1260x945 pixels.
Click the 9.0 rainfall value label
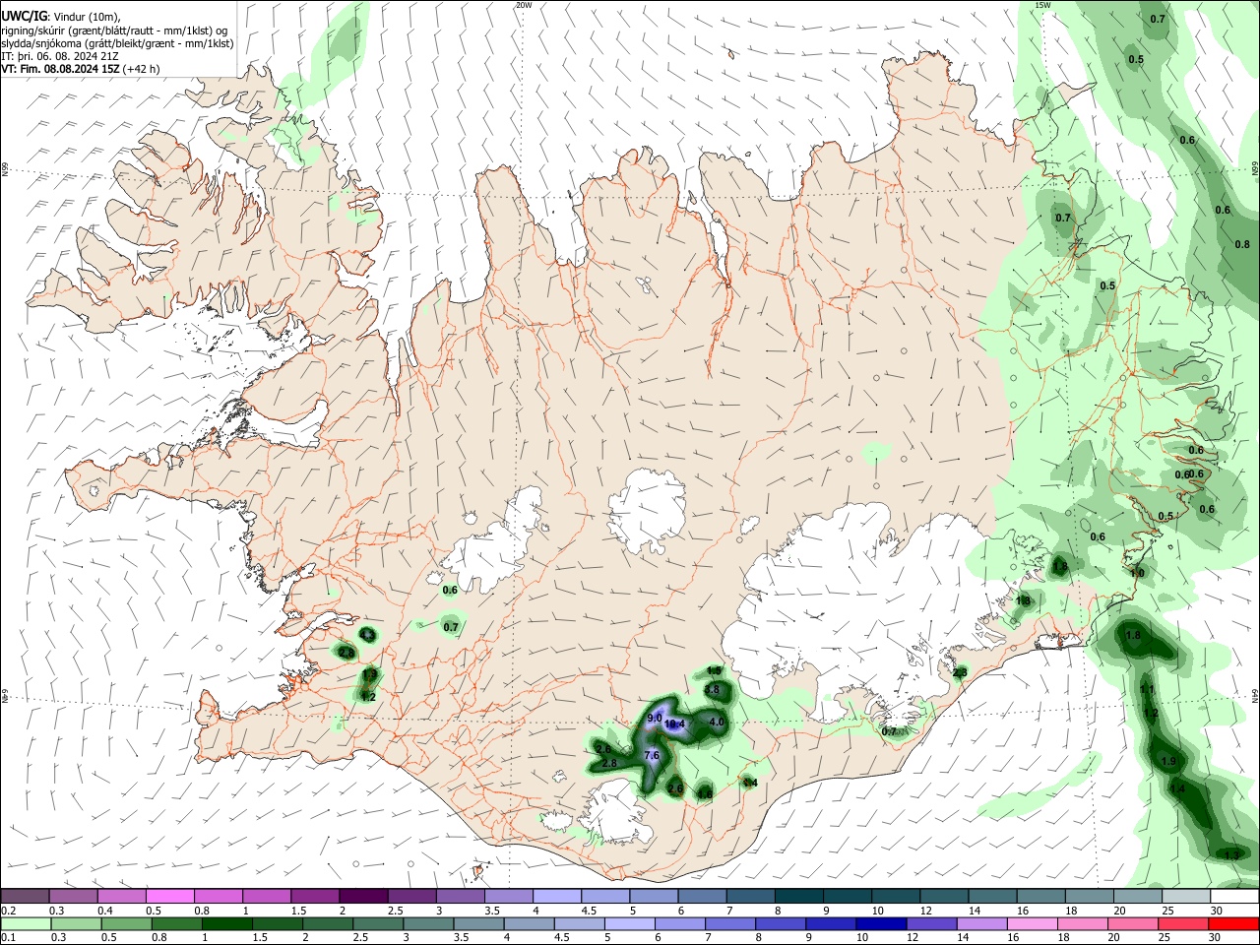[655, 719]
